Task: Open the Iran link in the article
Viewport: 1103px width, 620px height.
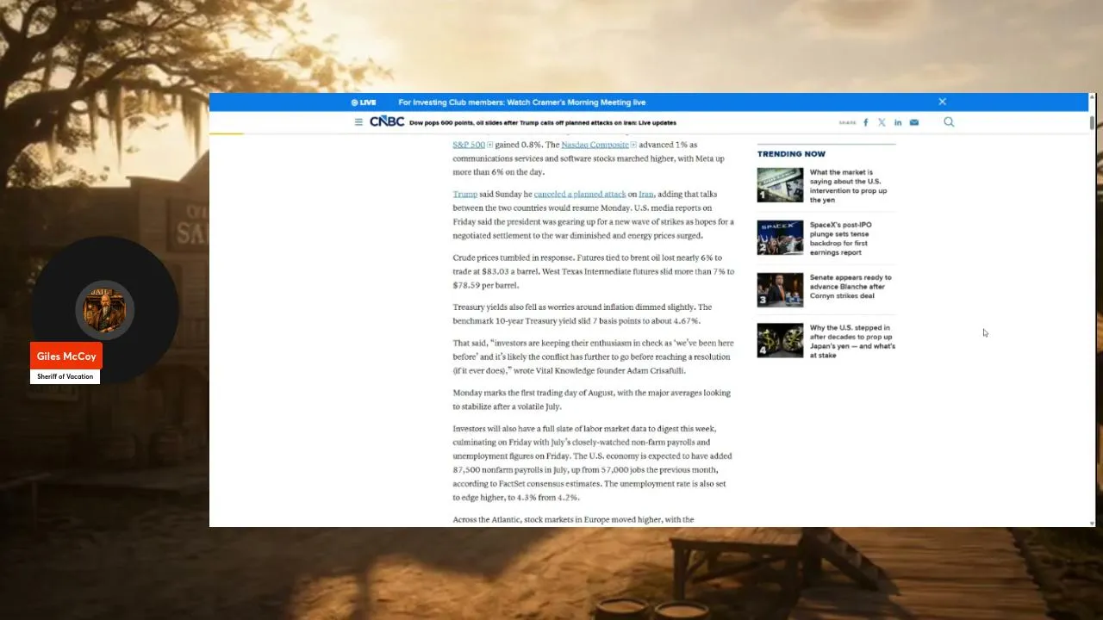Action: coord(646,195)
